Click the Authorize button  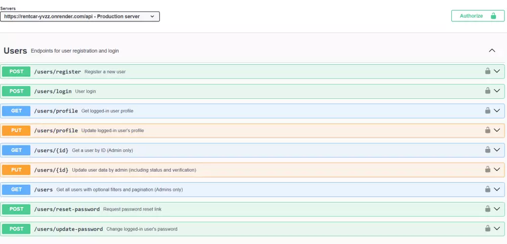[x=478, y=16]
